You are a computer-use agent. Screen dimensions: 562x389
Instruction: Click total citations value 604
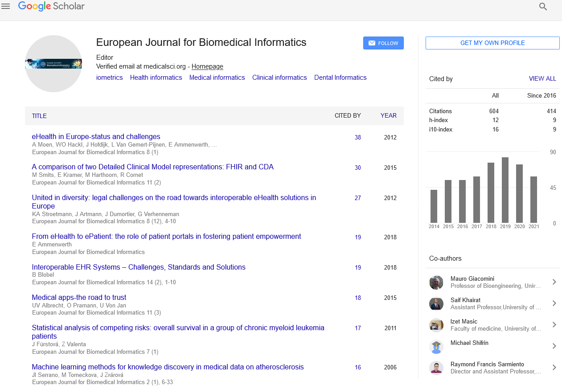(x=494, y=111)
